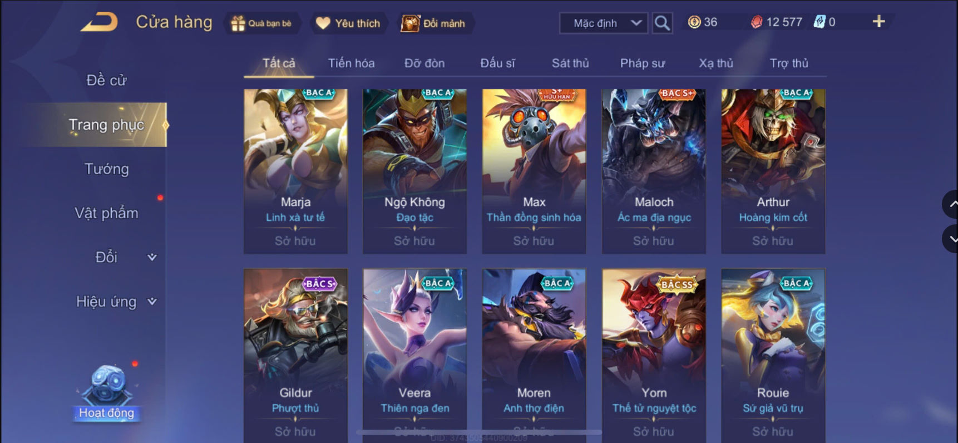
Task: Open the Vật phẩm section
Action: 106,213
